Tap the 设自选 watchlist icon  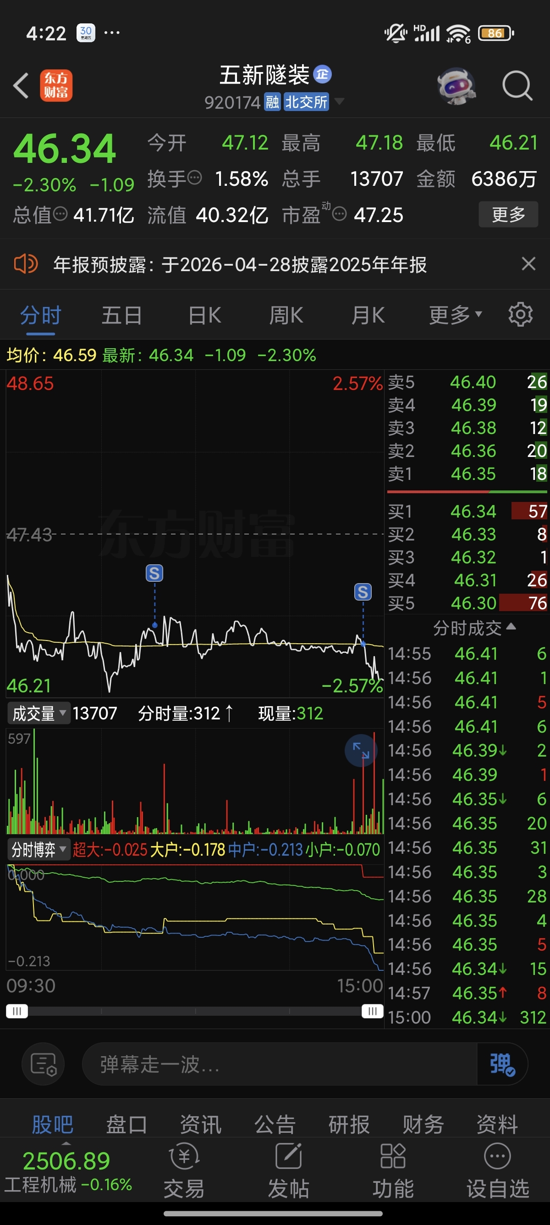tap(498, 1170)
